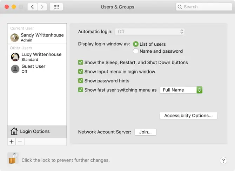
Task: Open the Full Name switching menu dropdown
Action: click(181, 90)
